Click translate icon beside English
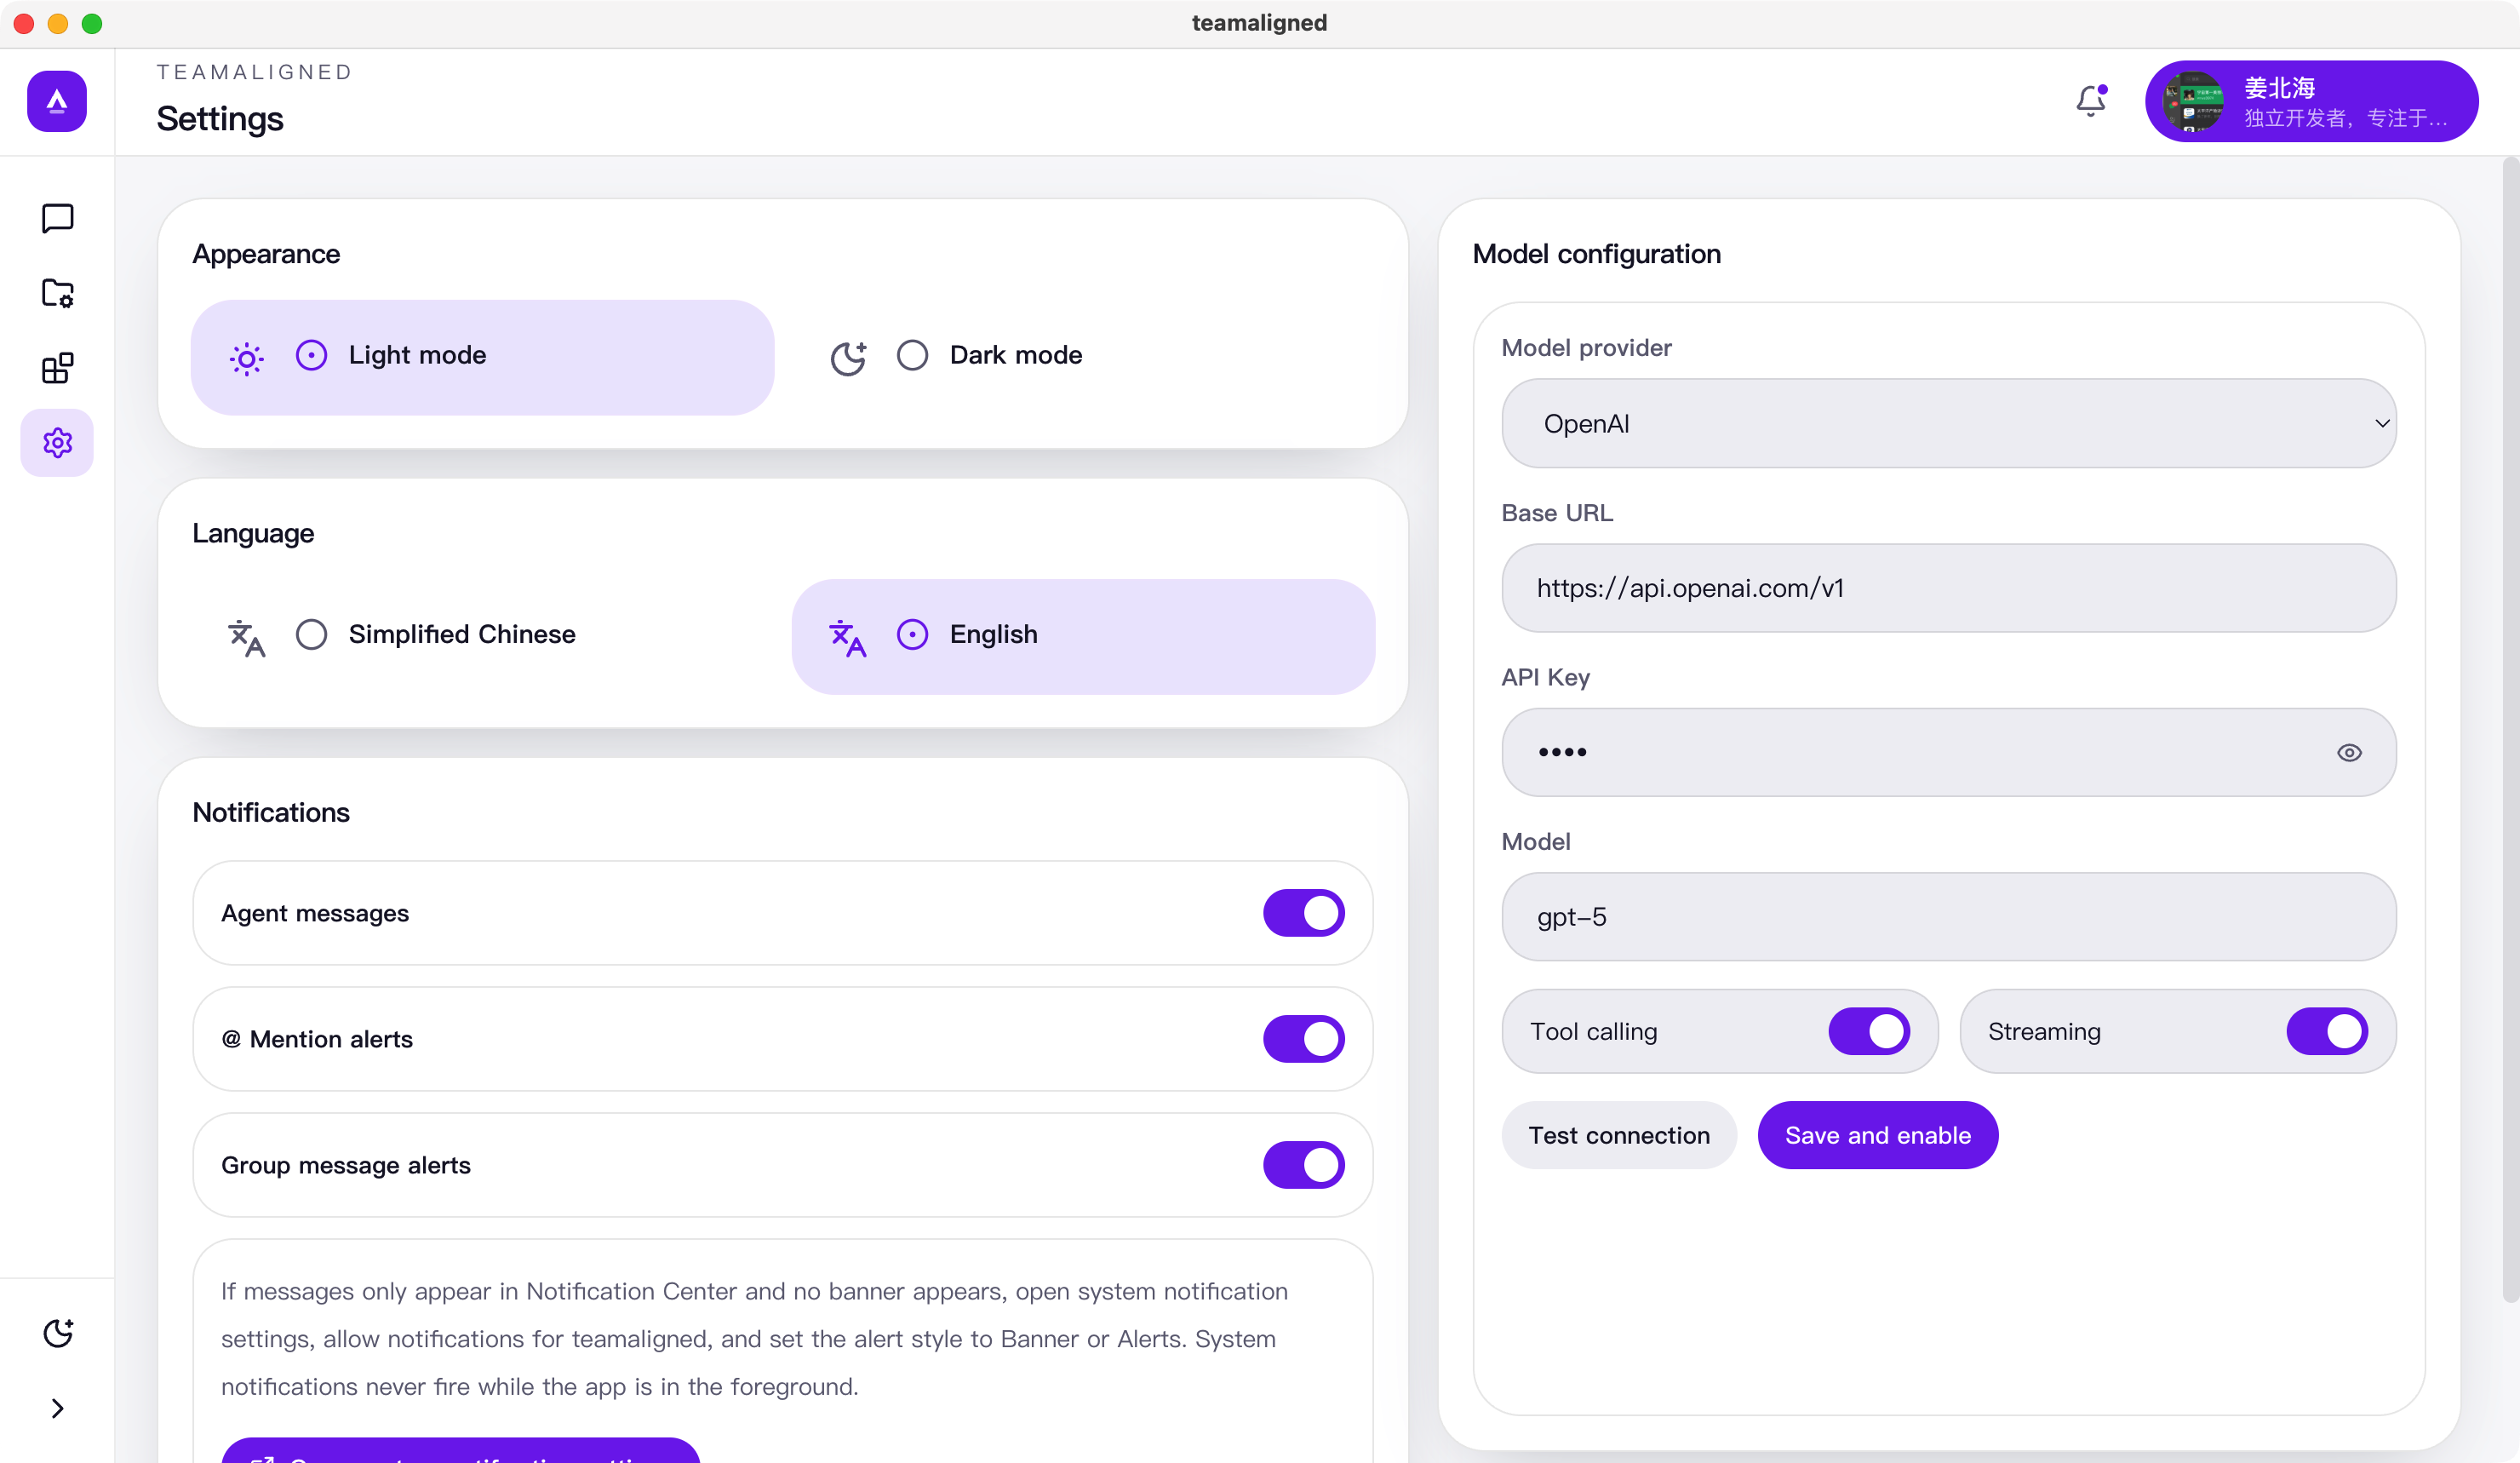The height and width of the screenshot is (1463, 2520). [848, 637]
